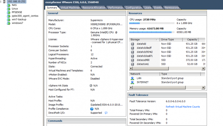
Task: Click storage list scroll right arrow
Action: [203, 68]
